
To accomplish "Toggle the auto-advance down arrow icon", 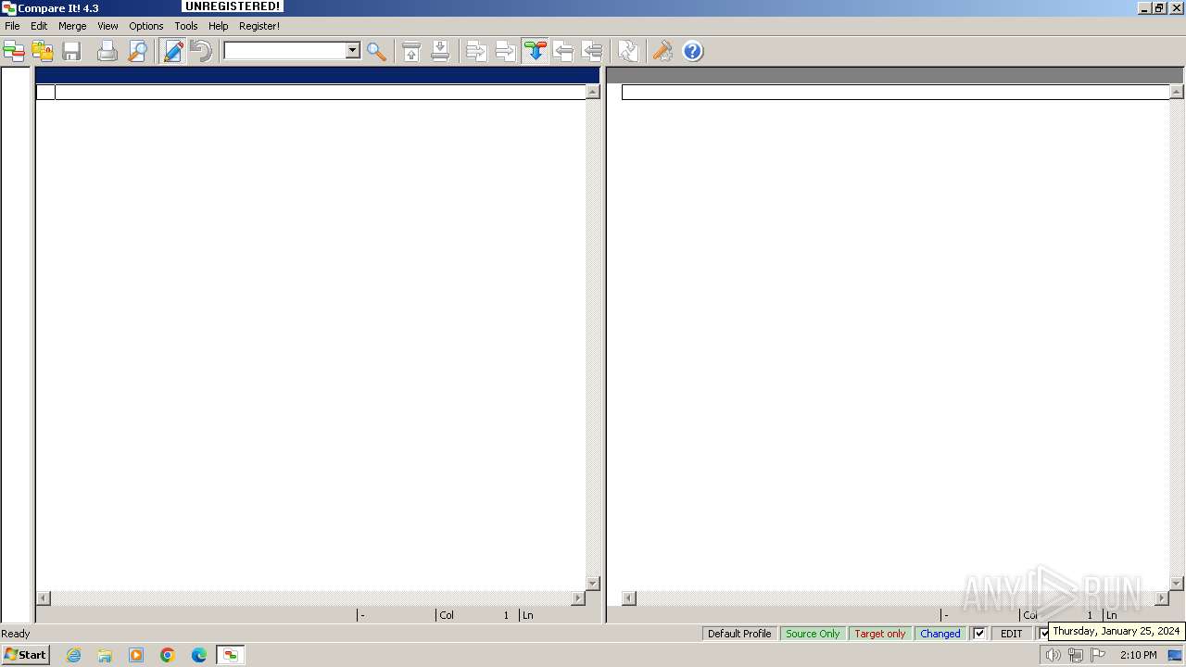I will click(535, 51).
